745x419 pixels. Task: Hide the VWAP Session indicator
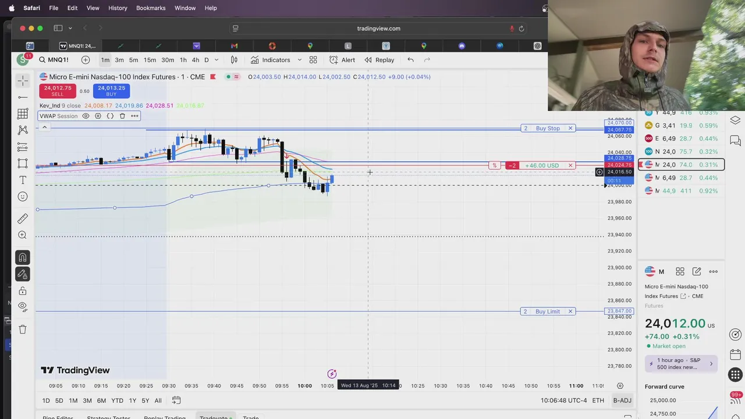pyautogui.click(x=86, y=116)
